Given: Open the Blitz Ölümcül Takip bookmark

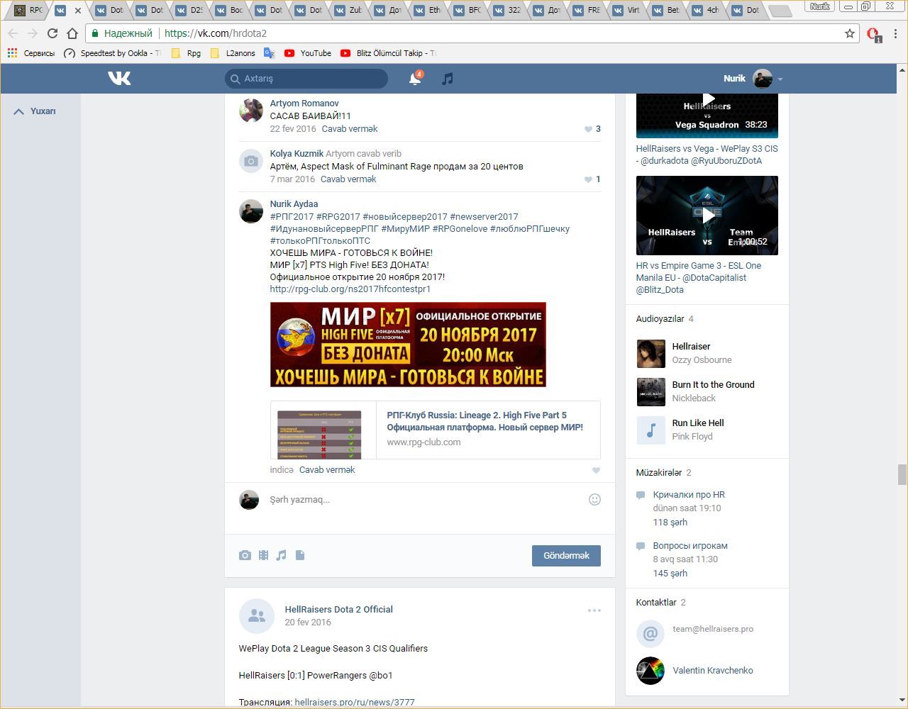Looking at the screenshot, I should (x=388, y=53).
